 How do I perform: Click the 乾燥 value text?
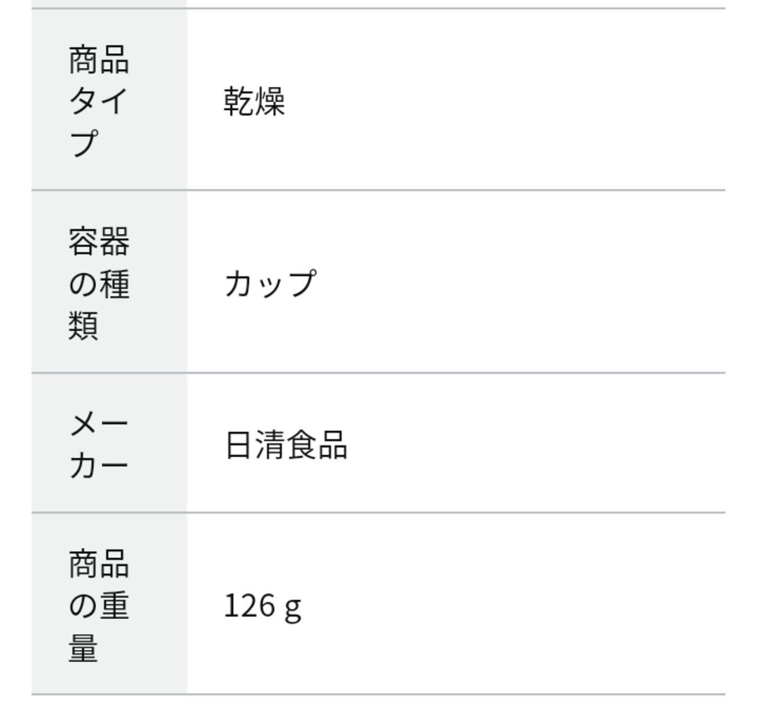point(254,101)
